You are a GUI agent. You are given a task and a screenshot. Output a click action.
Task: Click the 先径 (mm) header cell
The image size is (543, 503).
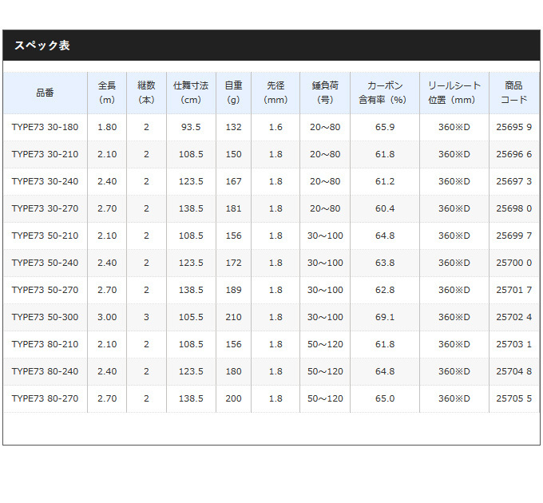coord(275,93)
